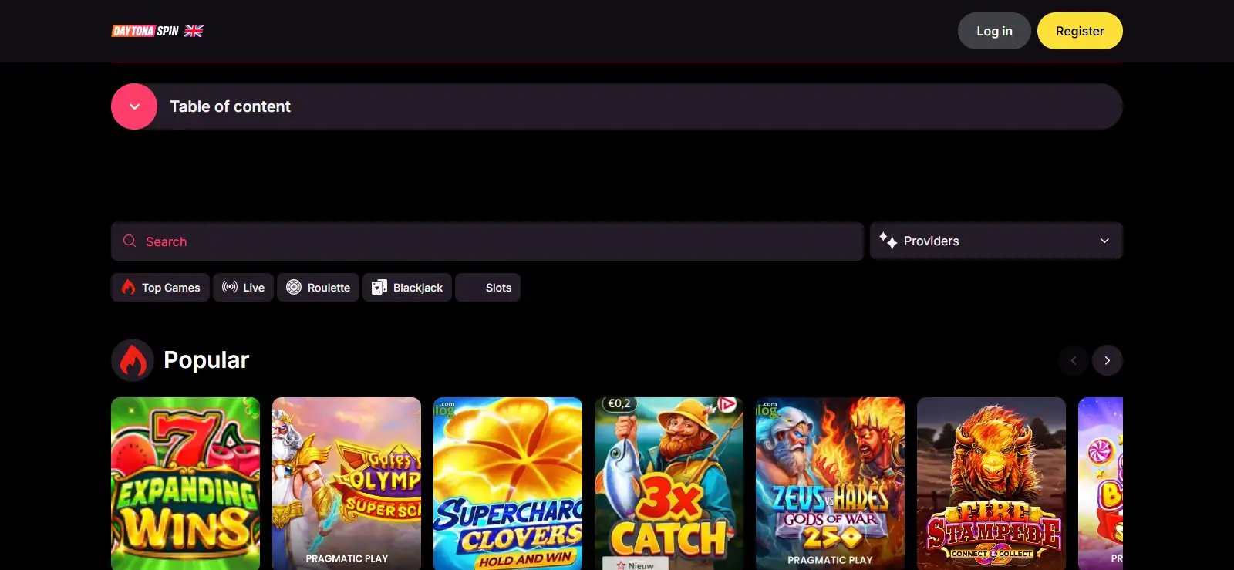Open the Roulette category tab
The height and width of the screenshot is (570, 1234).
(318, 288)
